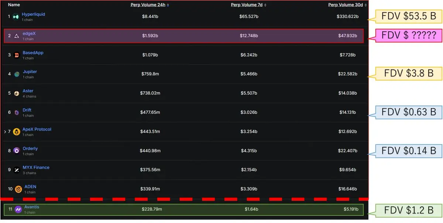Click Orderly 7d volume $4.315b
This screenshot has height=223, width=443.
(249, 151)
